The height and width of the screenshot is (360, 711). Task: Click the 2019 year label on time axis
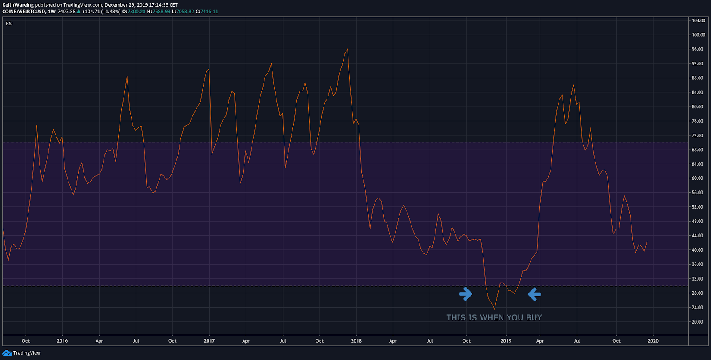click(506, 341)
